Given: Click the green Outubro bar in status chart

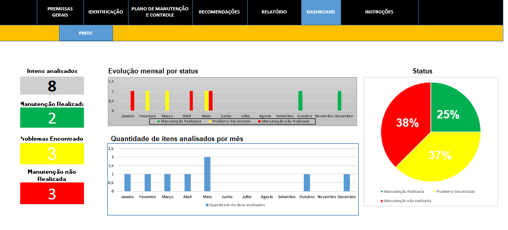Looking at the screenshot, I should (x=300, y=101).
